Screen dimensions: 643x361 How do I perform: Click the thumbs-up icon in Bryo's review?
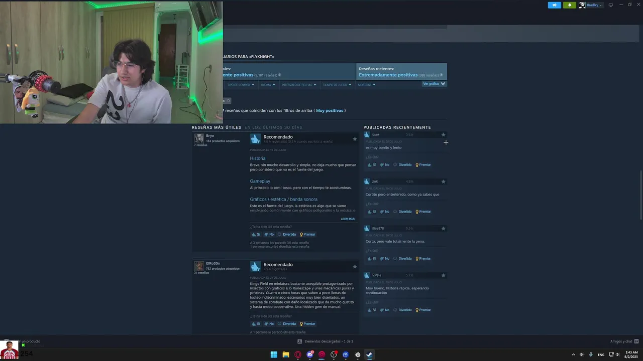[255, 139]
